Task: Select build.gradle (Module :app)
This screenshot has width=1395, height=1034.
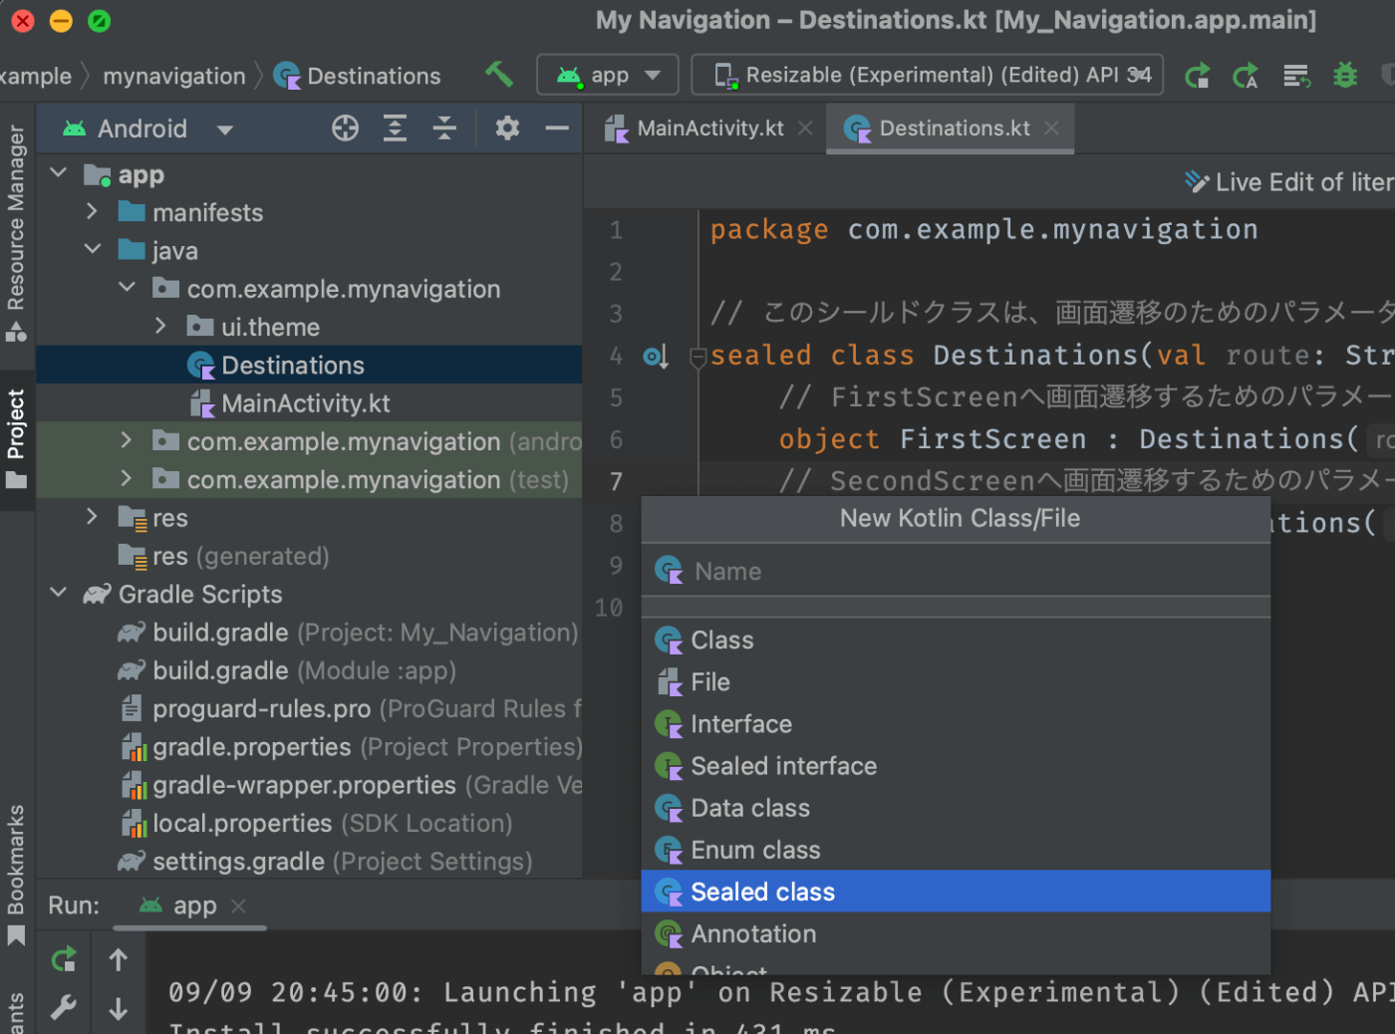Action: 309,670
